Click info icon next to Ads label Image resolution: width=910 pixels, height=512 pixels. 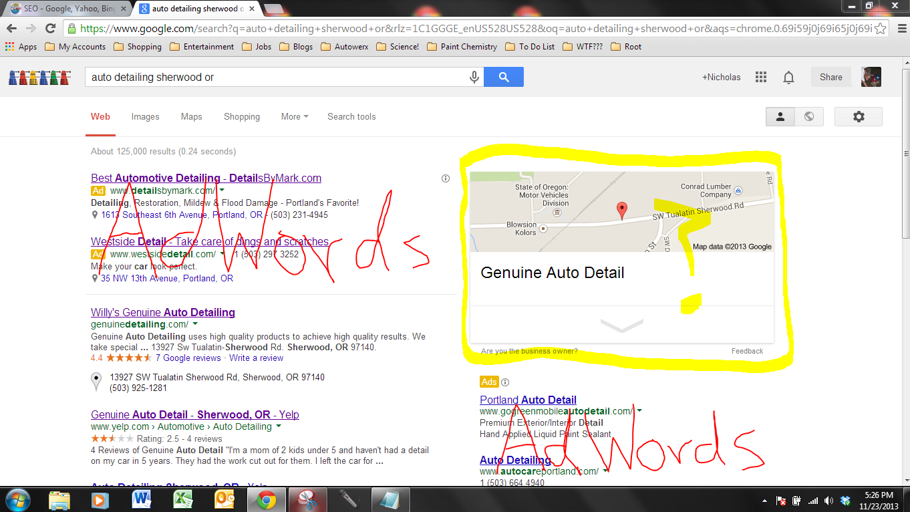pos(505,382)
